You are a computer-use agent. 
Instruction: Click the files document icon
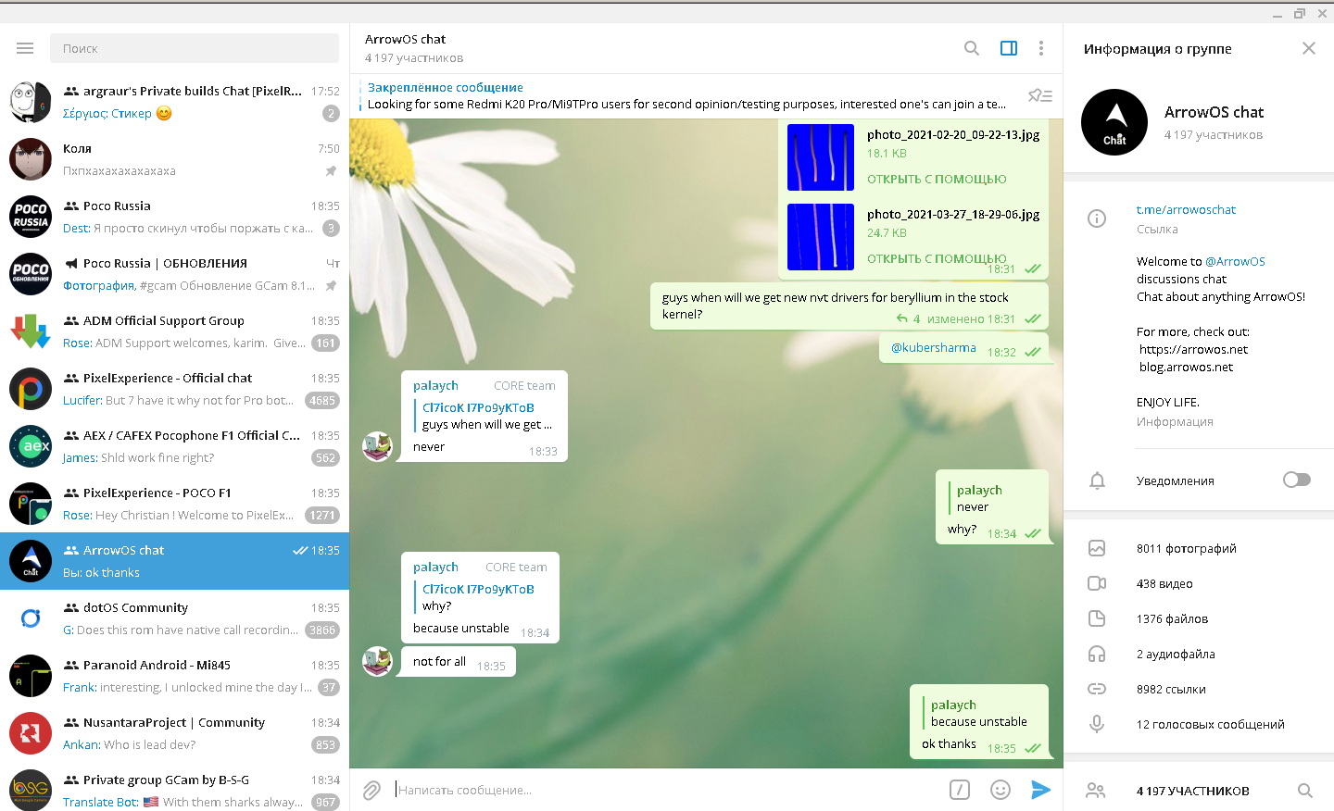click(x=1097, y=618)
